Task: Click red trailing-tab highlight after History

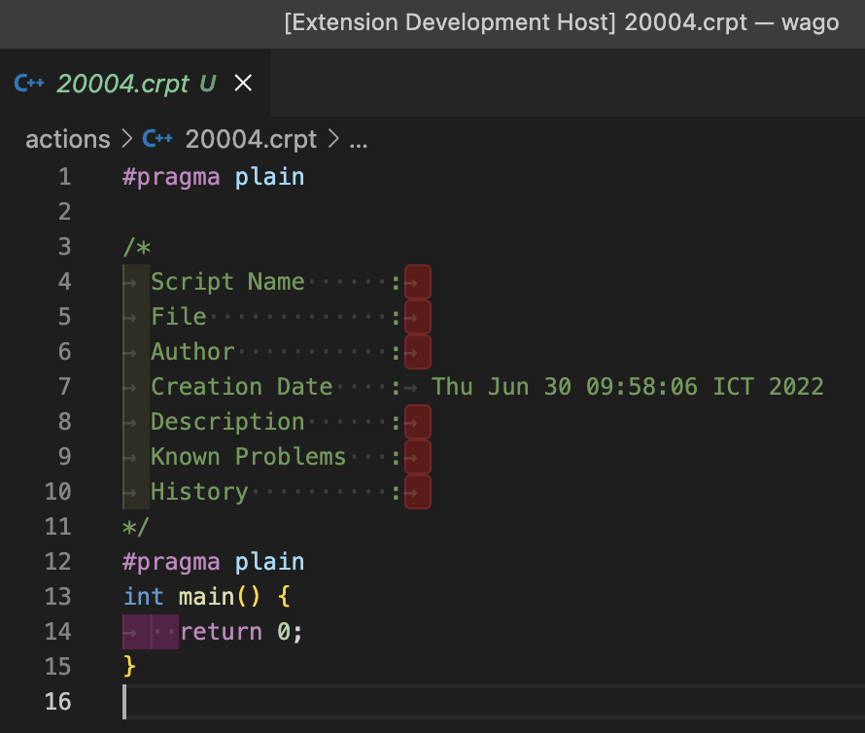Action: pos(418,491)
